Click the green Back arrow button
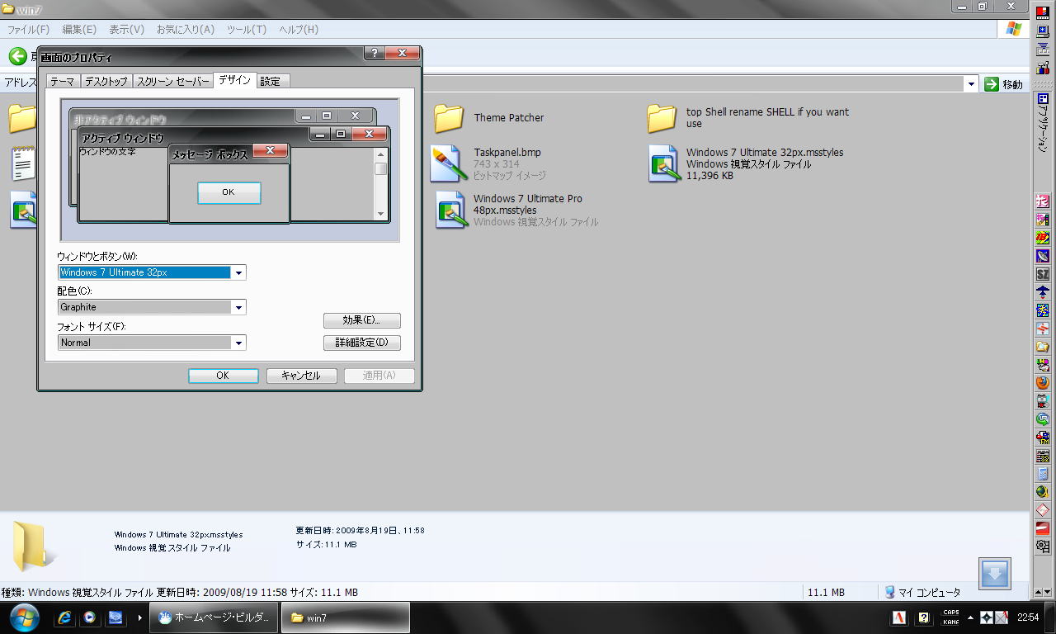The height and width of the screenshot is (634, 1056). pyautogui.click(x=17, y=56)
